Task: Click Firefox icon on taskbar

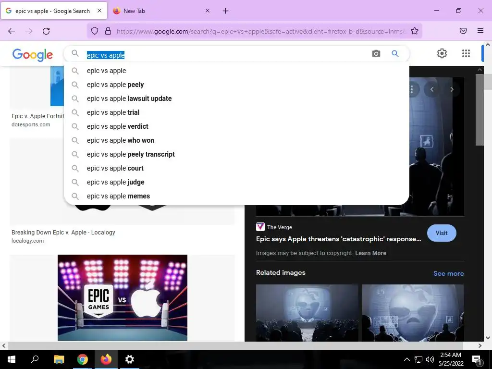Action: coord(106,359)
